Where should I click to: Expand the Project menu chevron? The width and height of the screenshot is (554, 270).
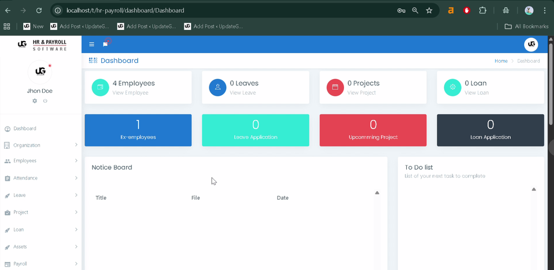pos(76,213)
